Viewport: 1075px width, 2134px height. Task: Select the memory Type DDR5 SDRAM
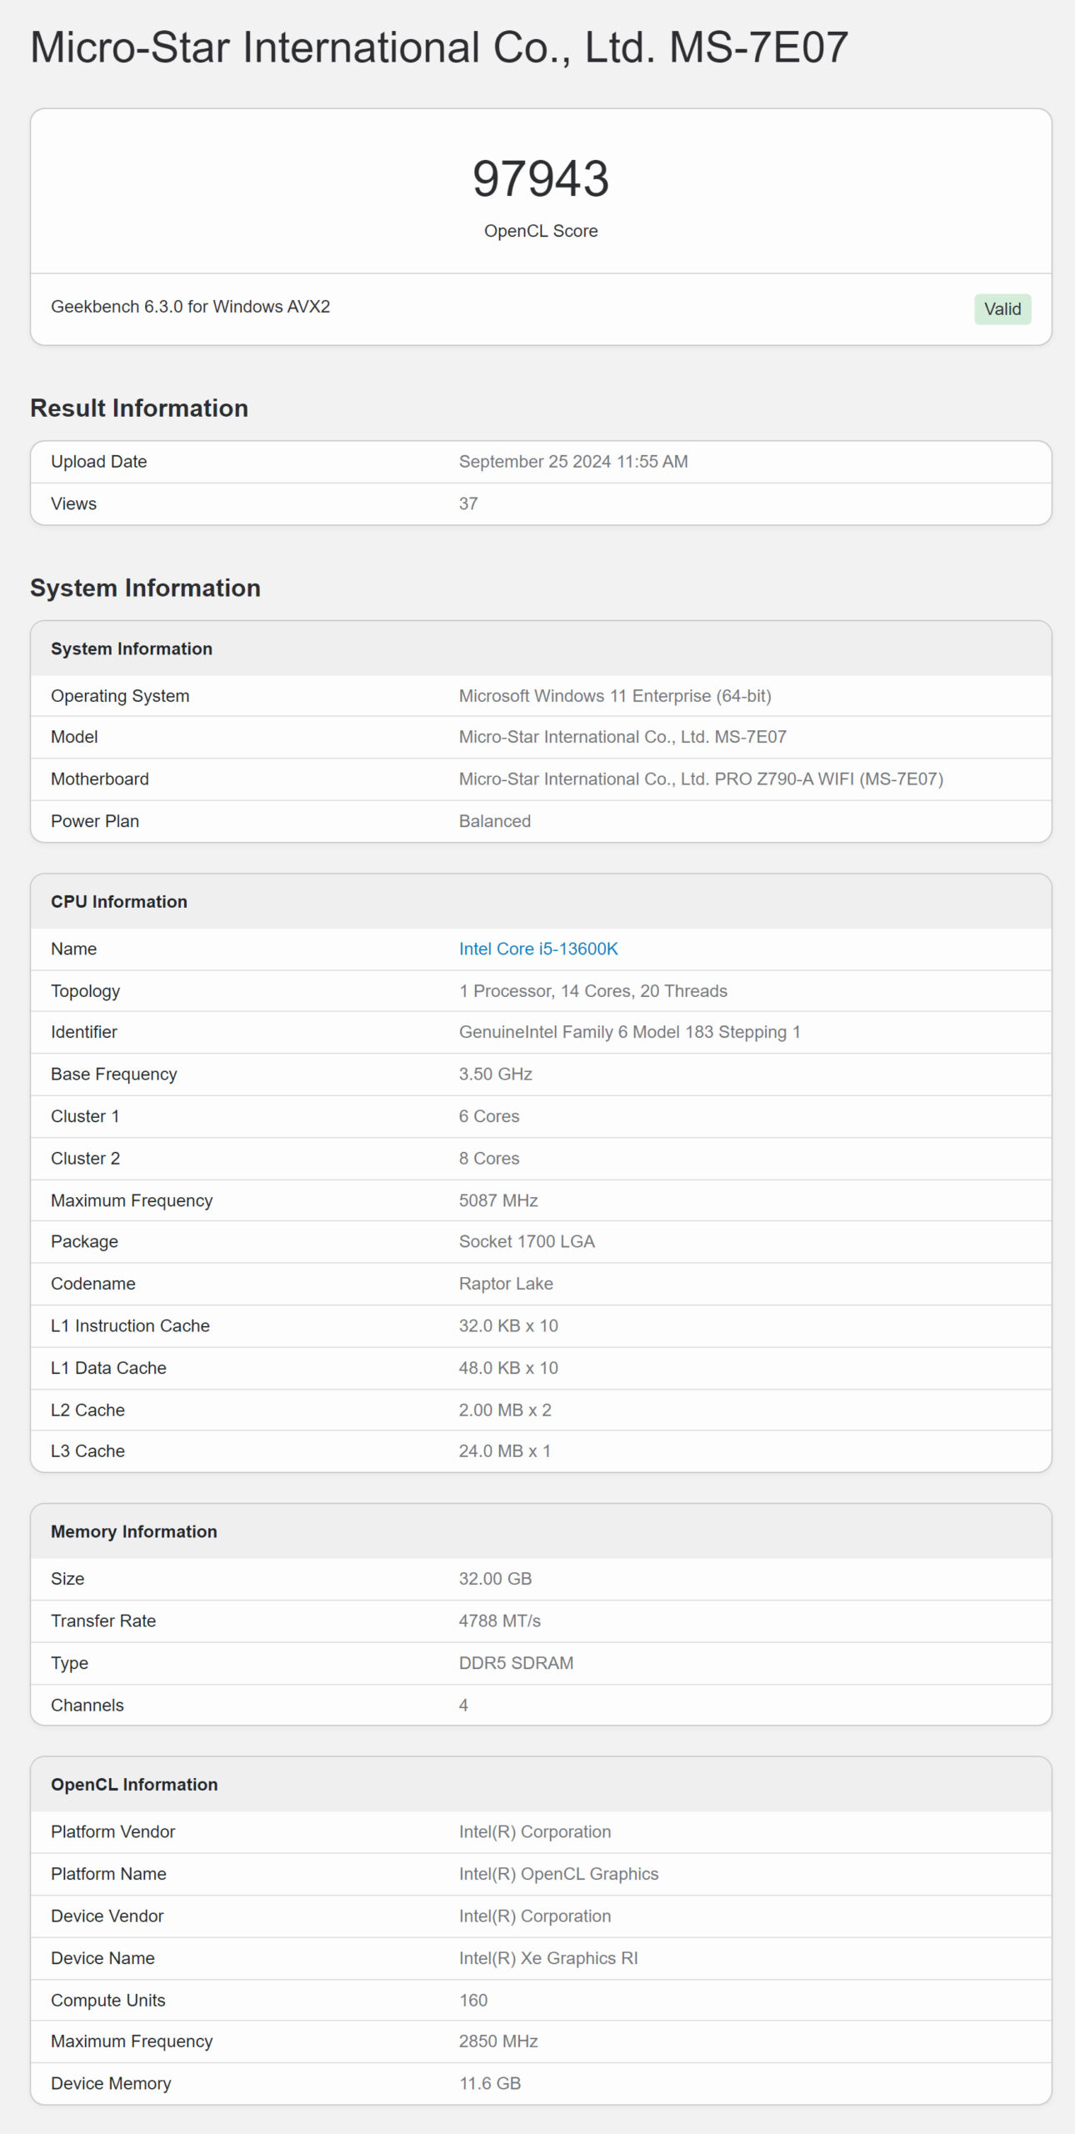[516, 1663]
